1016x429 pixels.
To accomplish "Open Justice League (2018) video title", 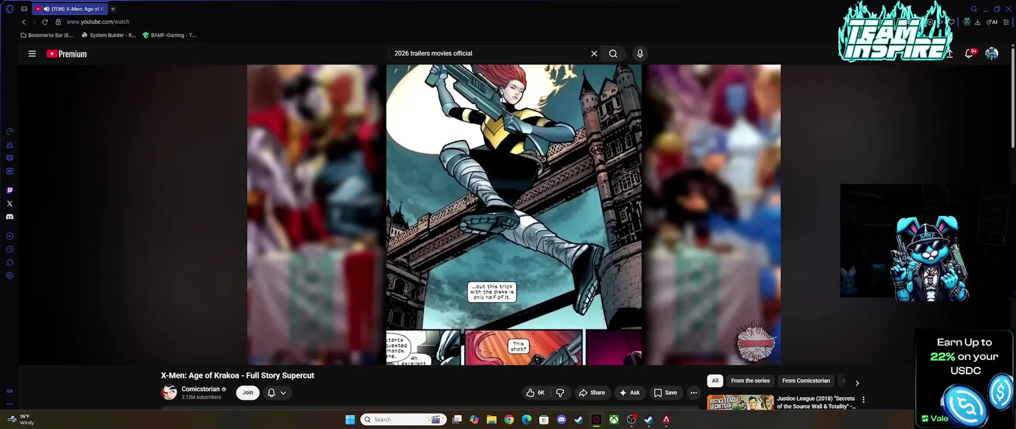I will coord(816,402).
